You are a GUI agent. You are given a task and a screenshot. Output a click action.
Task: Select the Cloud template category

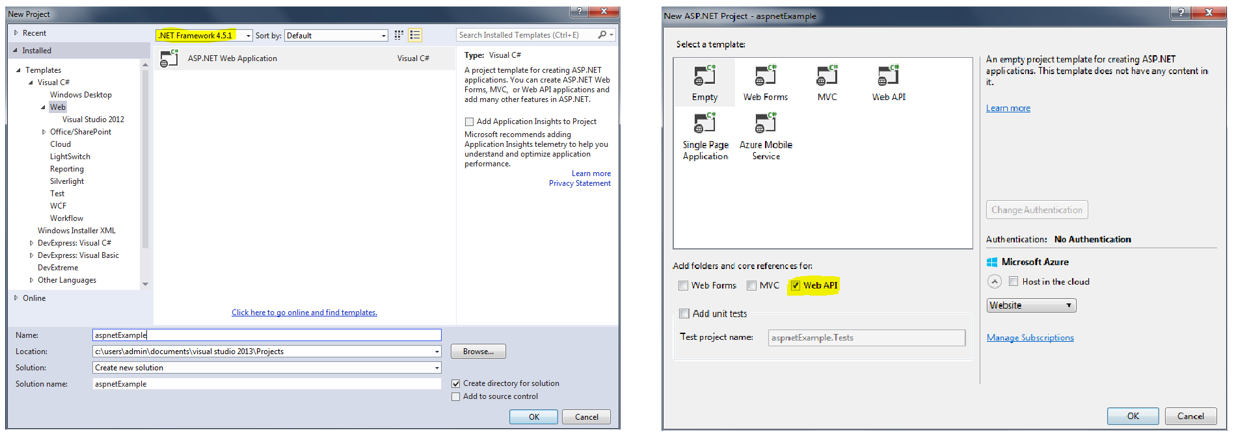pos(60,144)
